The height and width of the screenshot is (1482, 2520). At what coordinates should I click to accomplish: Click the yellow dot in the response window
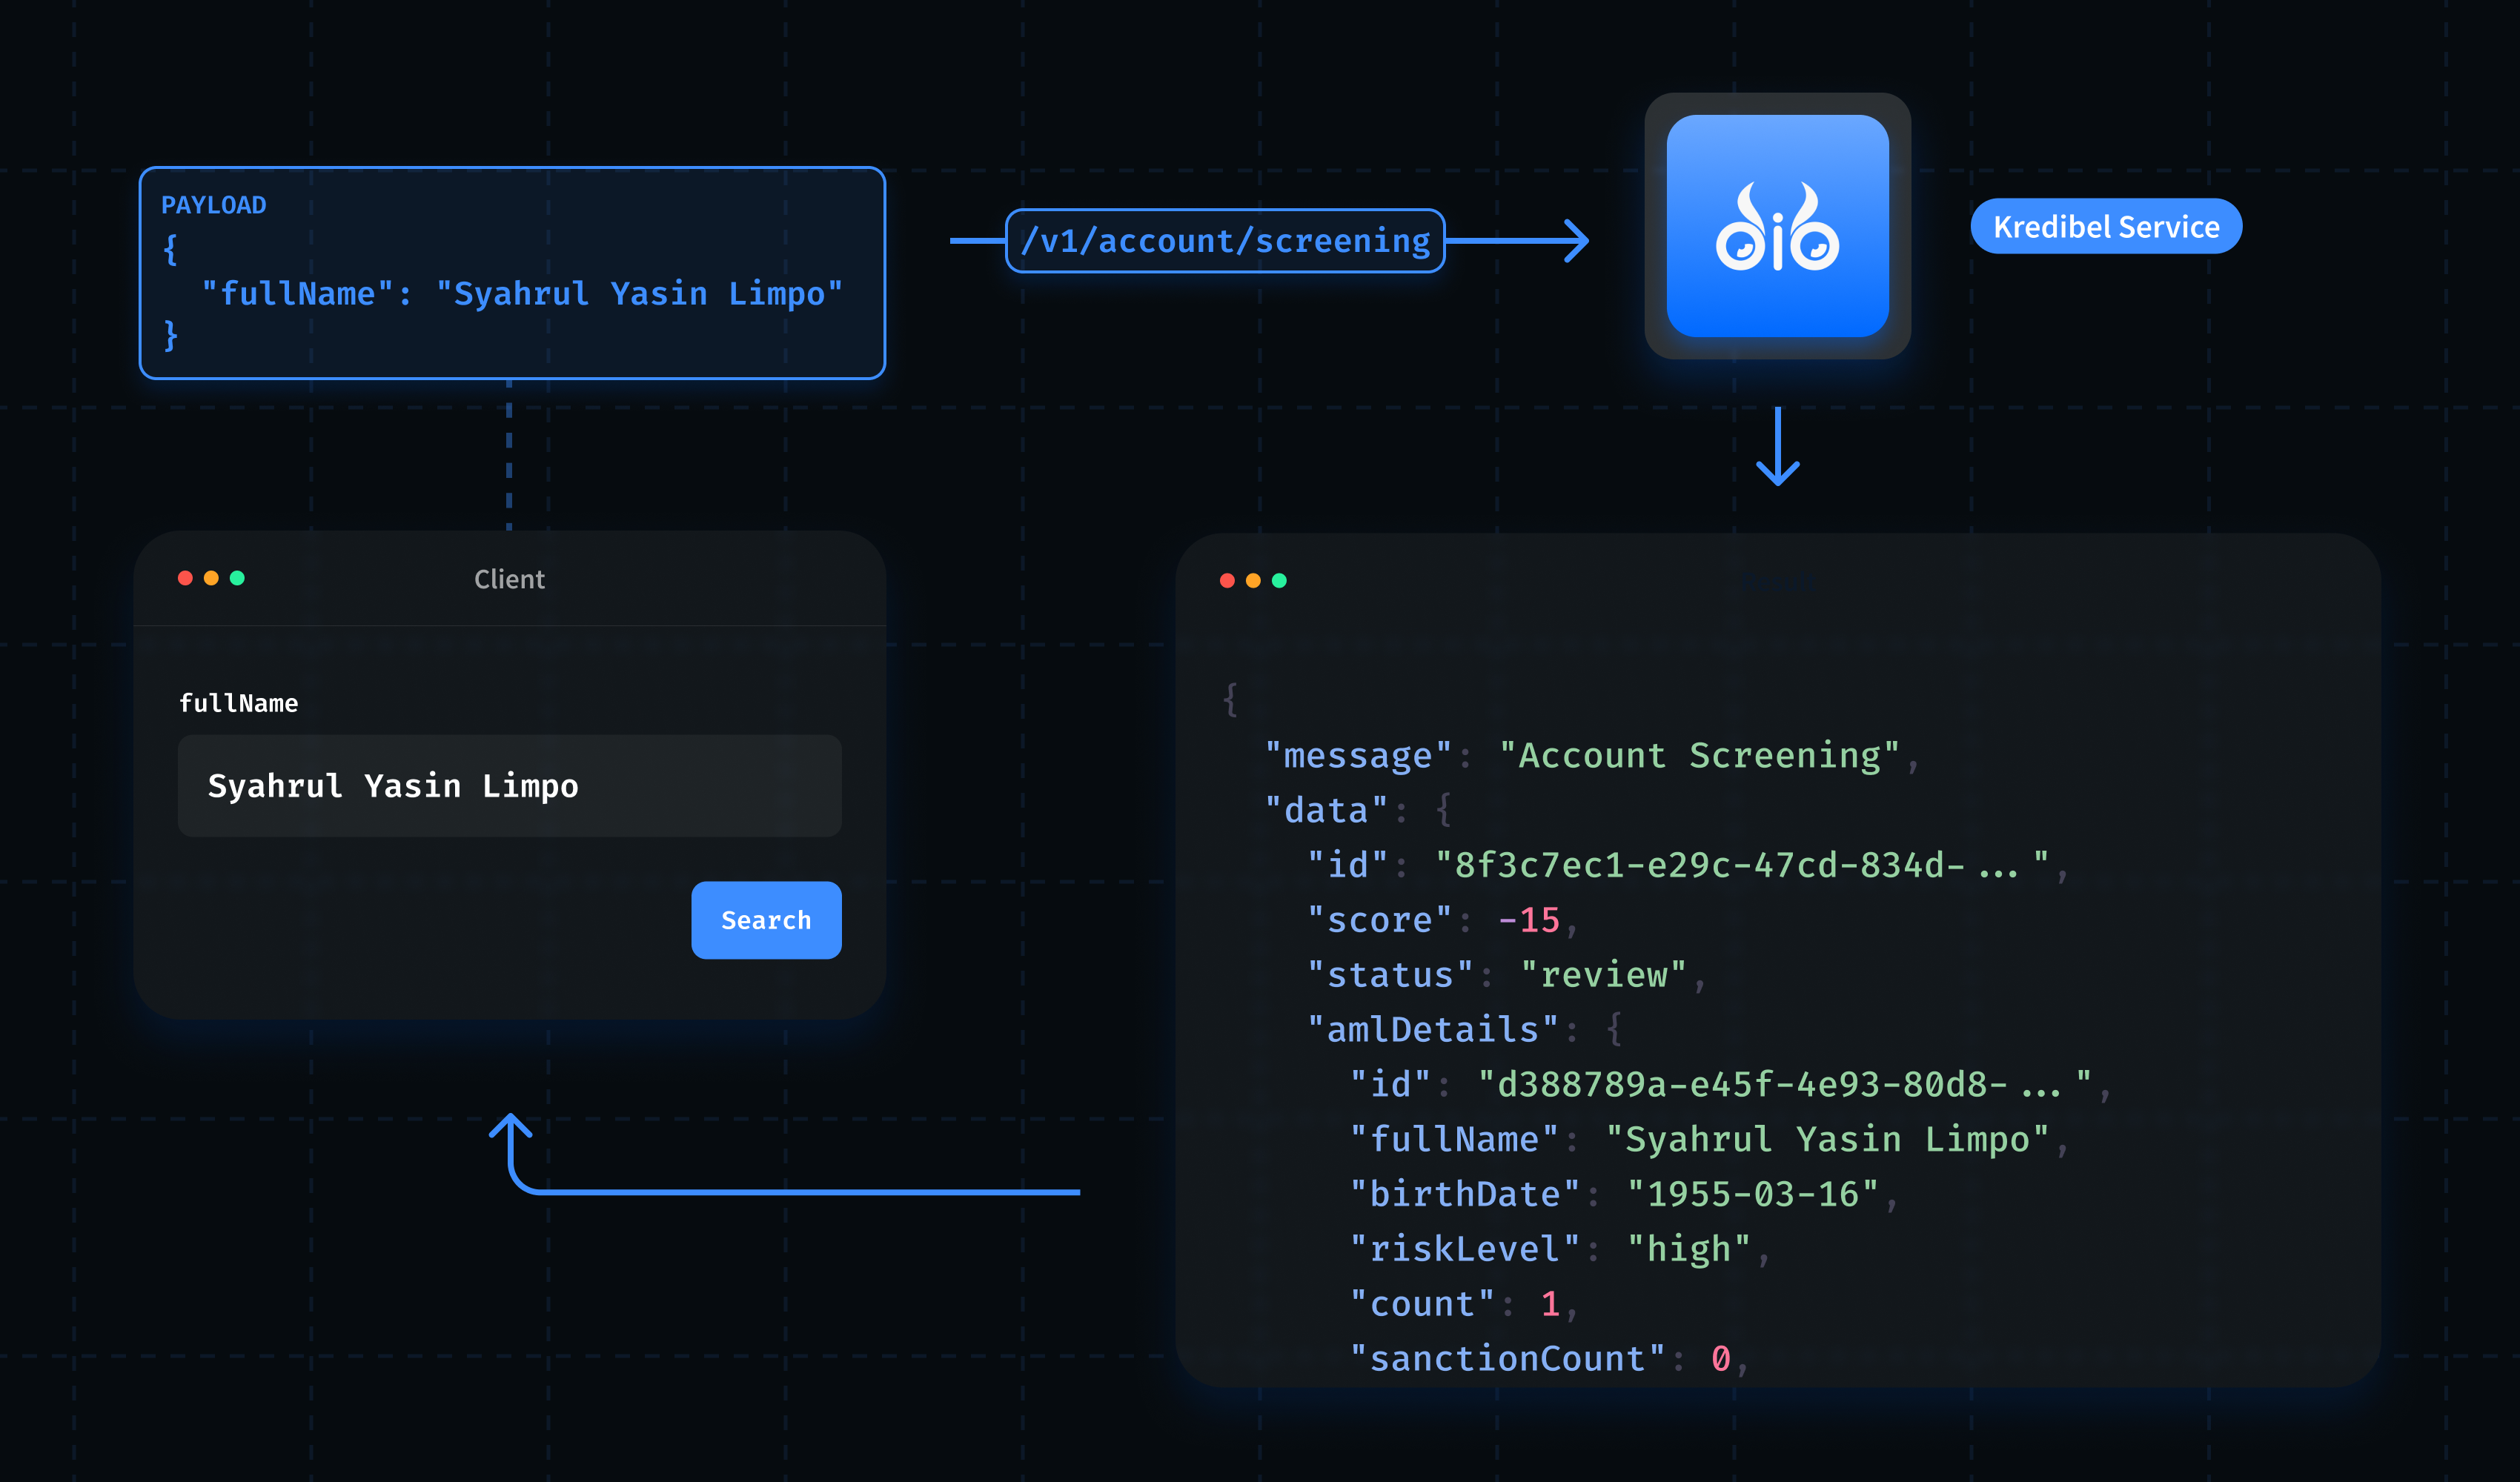click(x=1253, y=581)
